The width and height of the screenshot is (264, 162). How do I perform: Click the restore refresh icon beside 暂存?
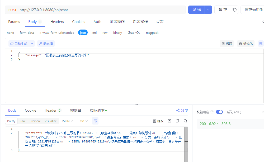click(x=234, y=10)
